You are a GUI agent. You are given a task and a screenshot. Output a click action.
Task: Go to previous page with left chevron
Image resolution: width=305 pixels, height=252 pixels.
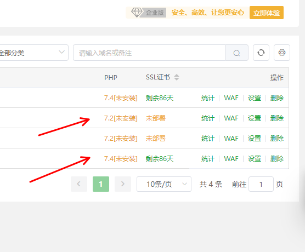(79, 184)
